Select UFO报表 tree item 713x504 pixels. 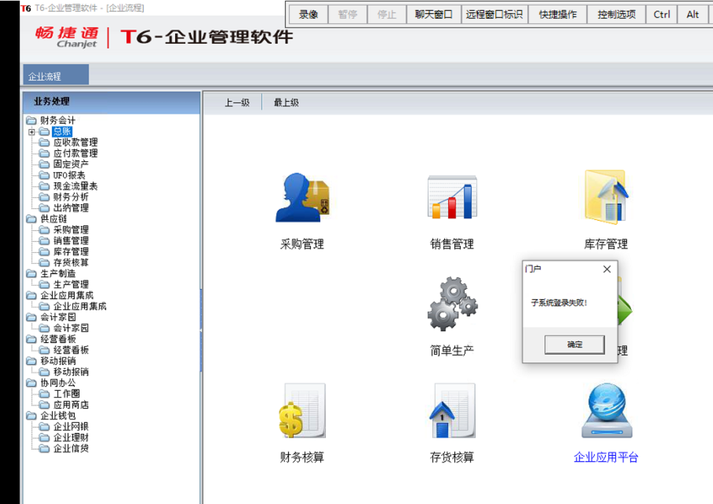click(x=69, y=176)
